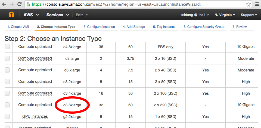
Task: Go to 6. Configure Security Group
Action: coord(204,27)
